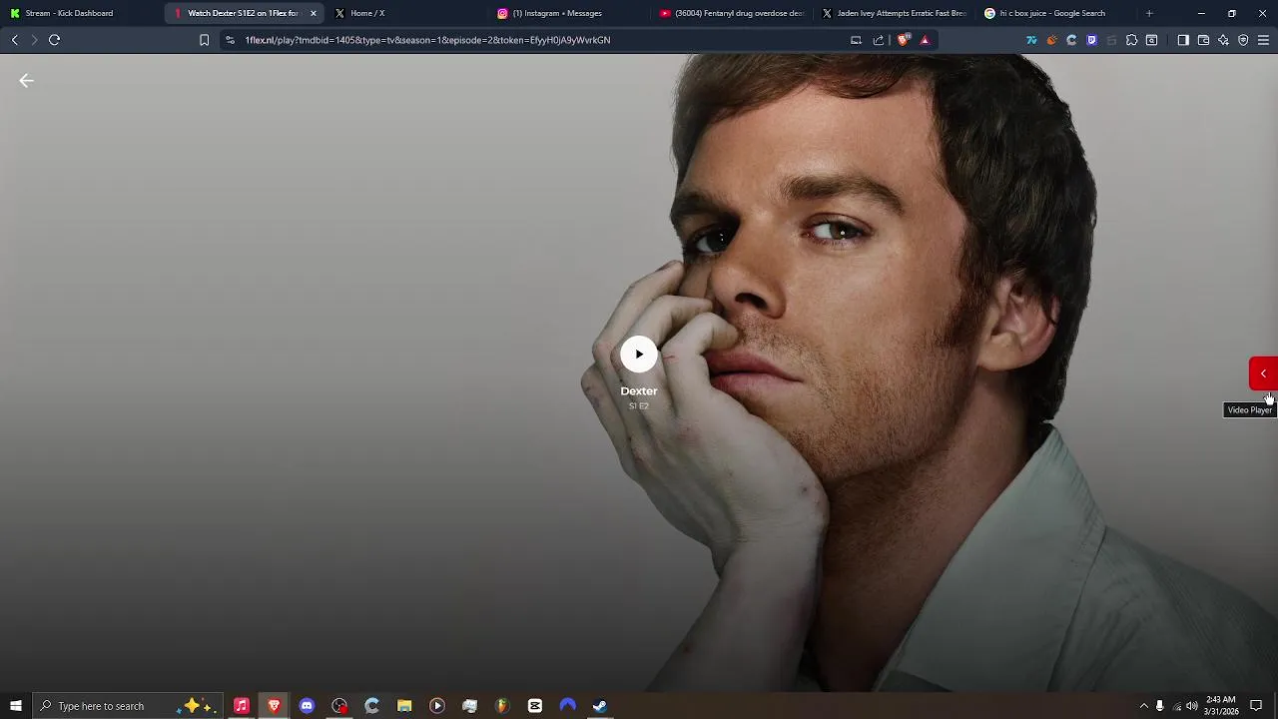
Task: Share this page via the share icon
Action: 879,40
